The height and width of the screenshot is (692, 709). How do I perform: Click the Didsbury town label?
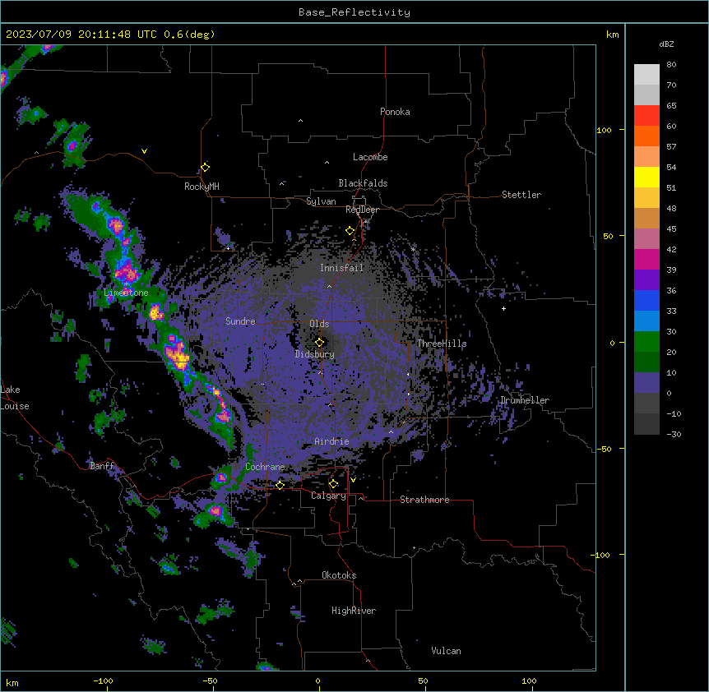(x=315, y=354)
